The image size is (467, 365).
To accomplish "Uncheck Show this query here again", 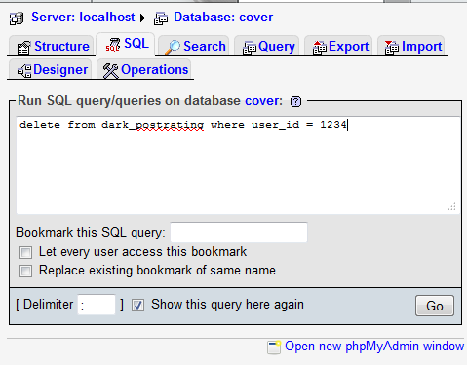I will [137, 305].
